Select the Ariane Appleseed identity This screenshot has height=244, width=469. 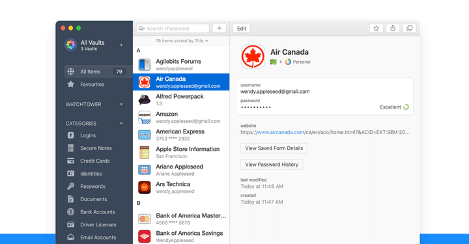coord(181,170)
